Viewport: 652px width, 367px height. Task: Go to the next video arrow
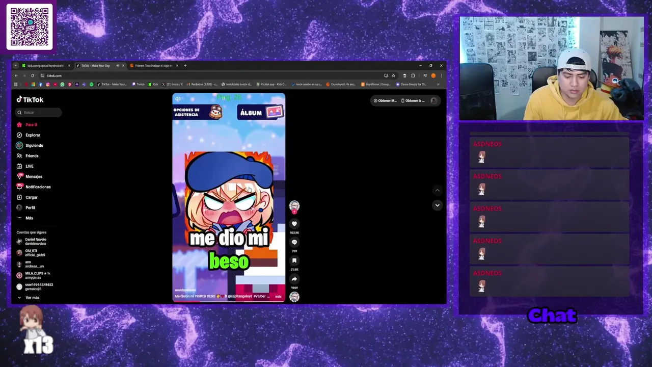[x=437, y=205]
